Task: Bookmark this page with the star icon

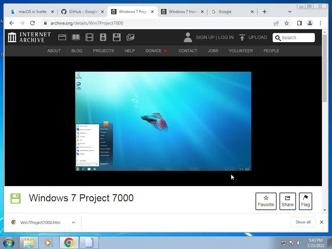Action: (287, 23)
